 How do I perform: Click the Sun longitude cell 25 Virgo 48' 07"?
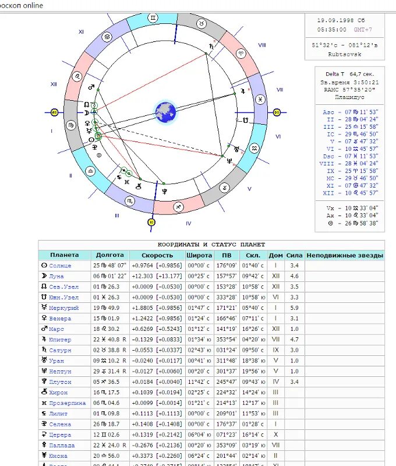point(109,266)
